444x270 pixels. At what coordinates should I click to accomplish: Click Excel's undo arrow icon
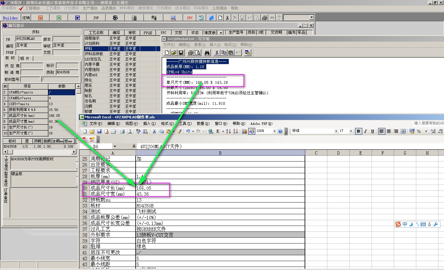click(188, 131)
